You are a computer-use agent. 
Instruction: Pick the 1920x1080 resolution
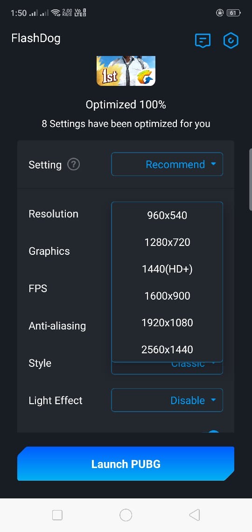(x=167, y=322)
